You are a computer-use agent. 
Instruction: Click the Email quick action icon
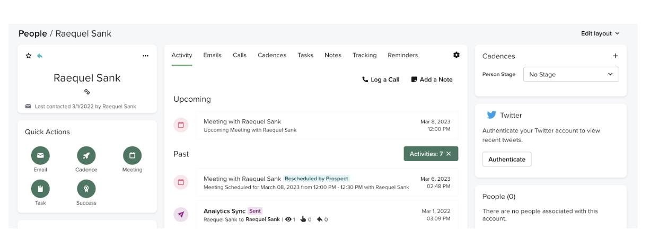[40, 155]
